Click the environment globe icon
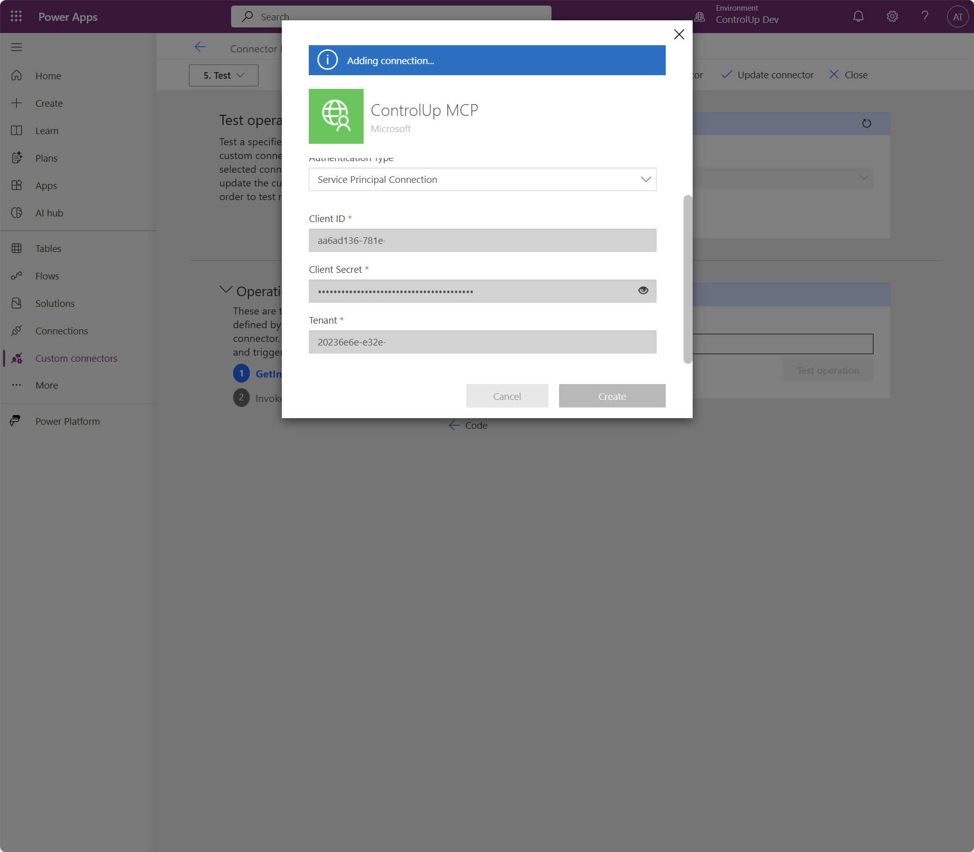 click(700, 16)
